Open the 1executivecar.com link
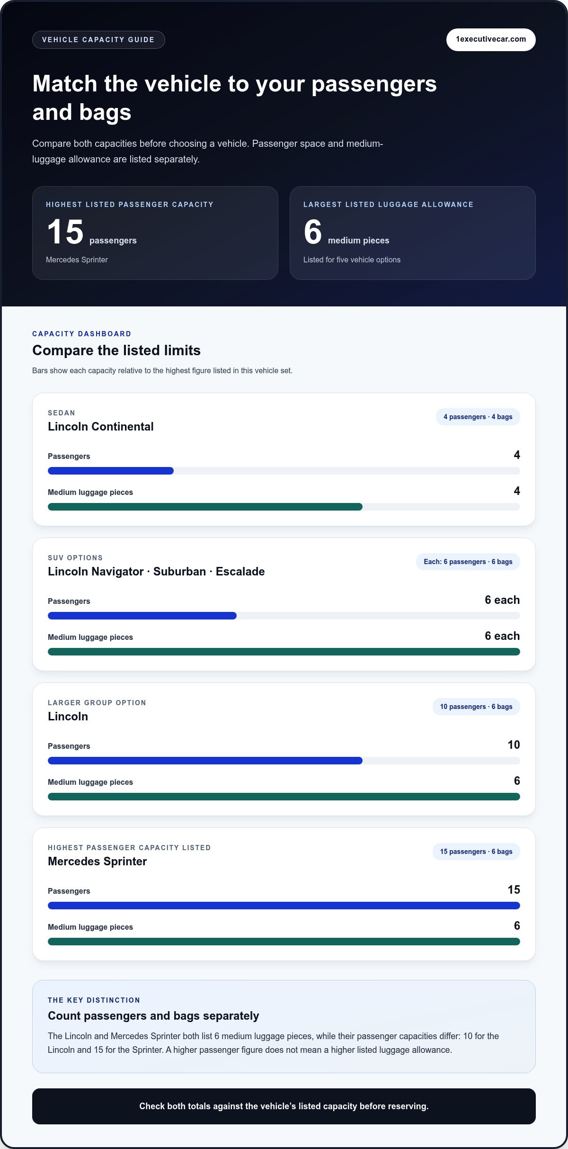 click(491, 39)
